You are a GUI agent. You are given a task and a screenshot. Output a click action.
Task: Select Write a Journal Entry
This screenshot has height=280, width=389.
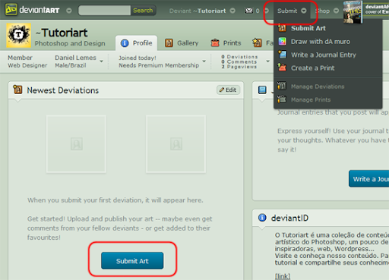click(x=324, y=55)
